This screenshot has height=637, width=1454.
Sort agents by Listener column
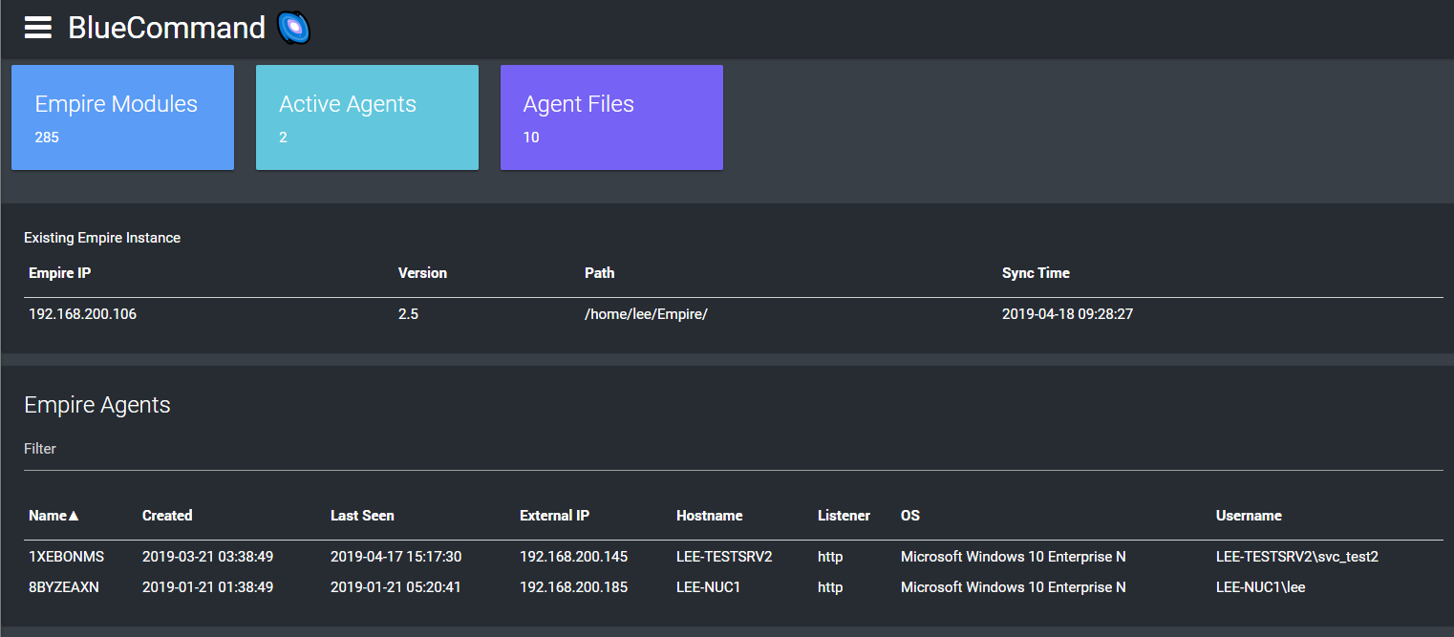[844, 516]
